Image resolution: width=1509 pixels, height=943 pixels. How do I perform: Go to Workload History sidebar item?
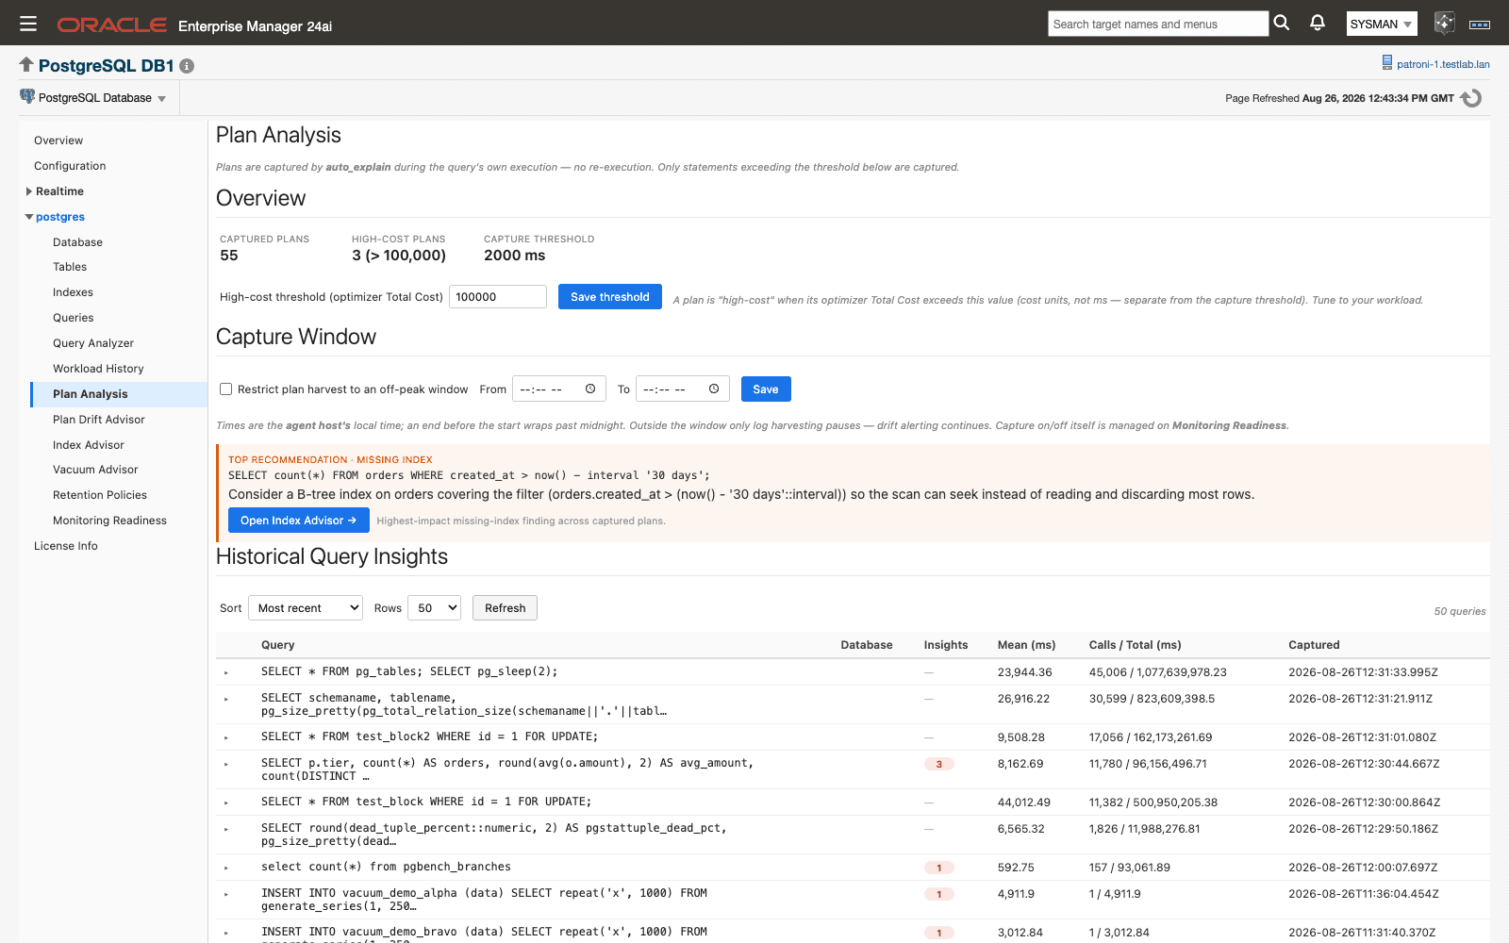pos(98,369)
